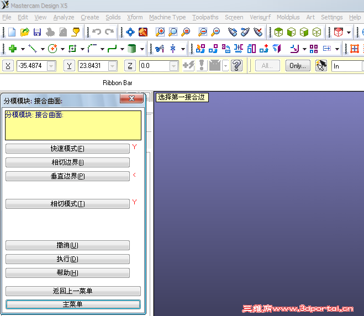Viewport: 364px width, 316px height.
Task: Click the 执行(D) execute button
Action: point(67,259)
